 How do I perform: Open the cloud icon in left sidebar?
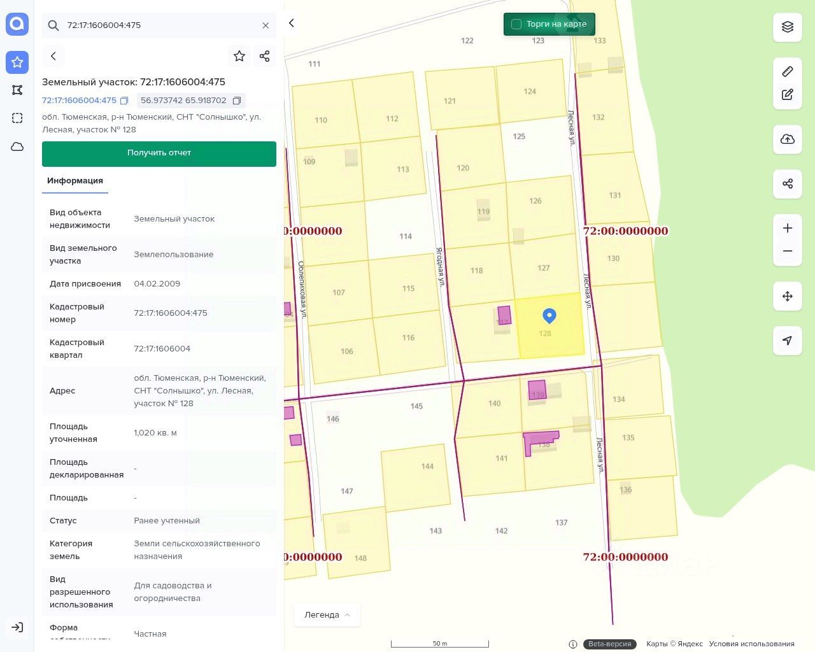point(17,146)
